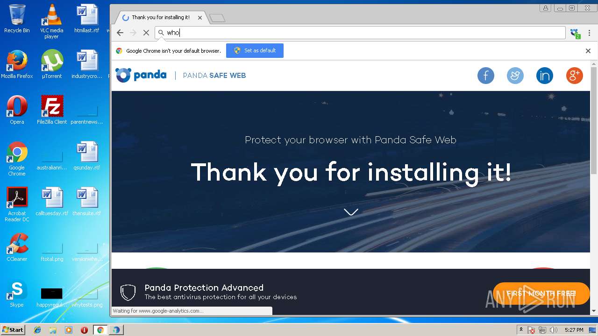Open the network tray icon
The height and width of the screenshot is (336, 598).
(542, 330)
